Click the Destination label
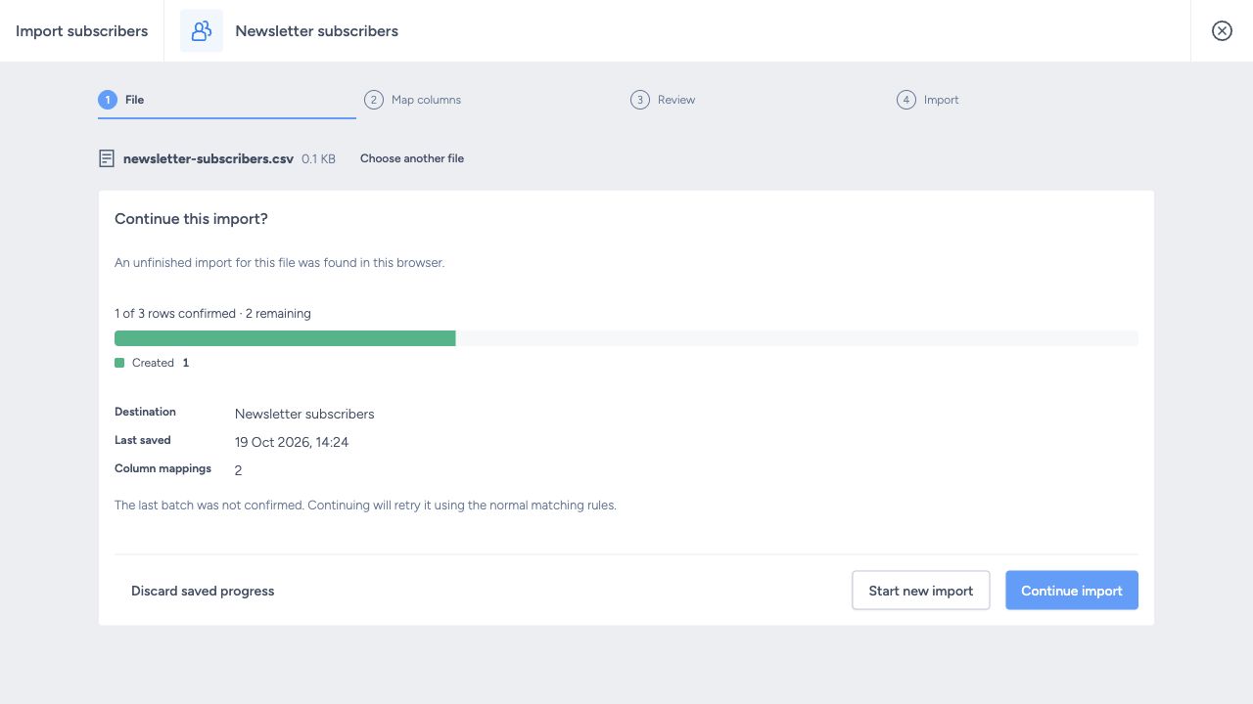 (x=145, y=412)
